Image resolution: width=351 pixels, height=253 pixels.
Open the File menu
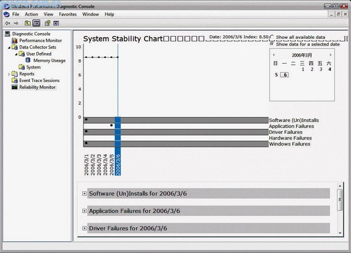pyautogui.click(x=15, y=14)
